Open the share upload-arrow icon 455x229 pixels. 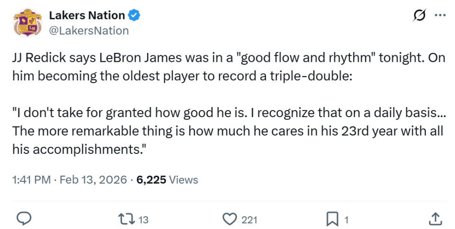(435, 218)
